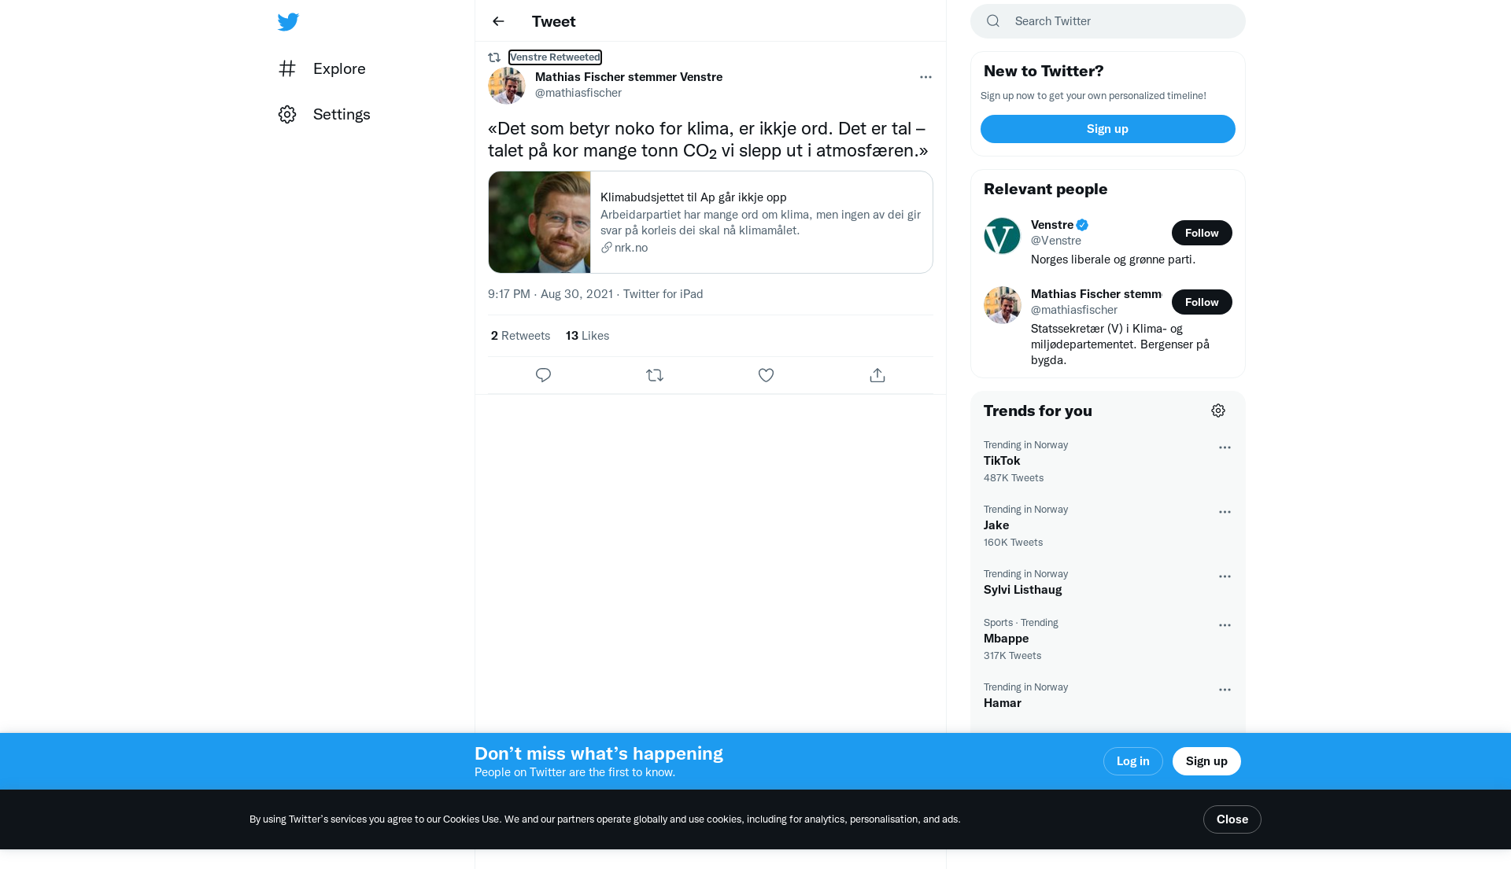Viewport: 1511px width, 869px height.
Task: Share the tweet with the share icon
Action: coord(877,375)
